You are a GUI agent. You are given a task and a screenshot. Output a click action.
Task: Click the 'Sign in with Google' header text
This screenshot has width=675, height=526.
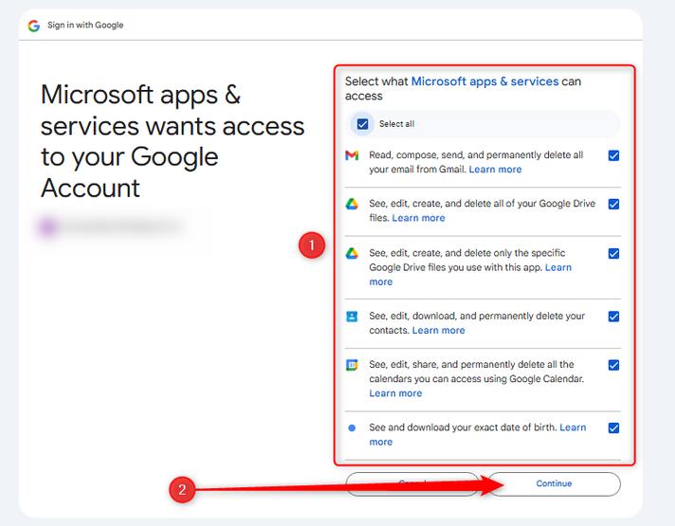[85, 25]
